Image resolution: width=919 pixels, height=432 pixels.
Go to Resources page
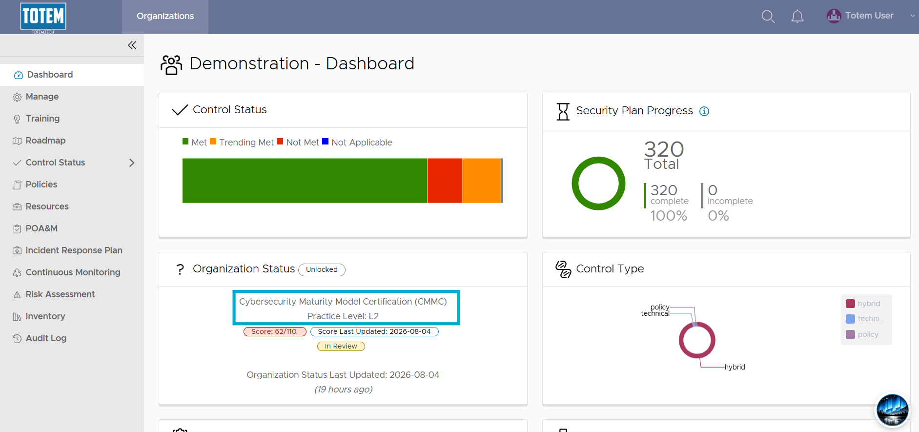(72, 206)
